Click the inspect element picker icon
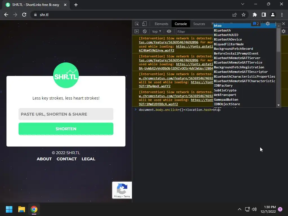This screenshot has height=216, width=288. click(137, 24)
